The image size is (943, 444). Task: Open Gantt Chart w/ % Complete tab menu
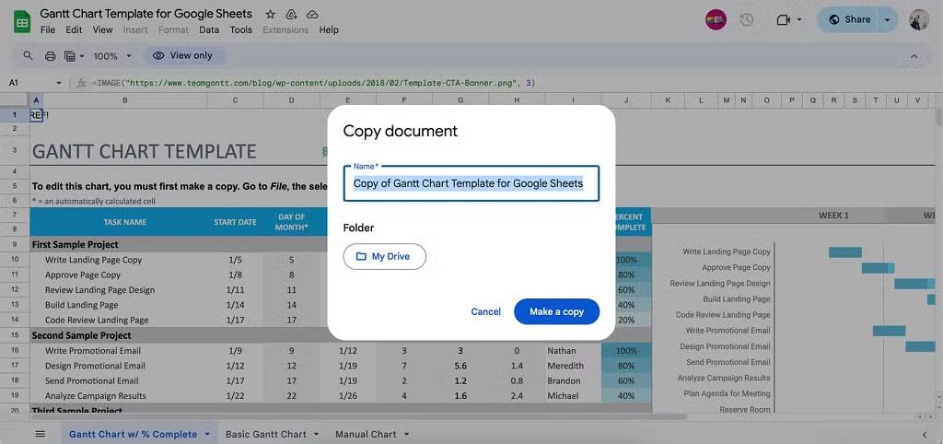tap(207, 434)
